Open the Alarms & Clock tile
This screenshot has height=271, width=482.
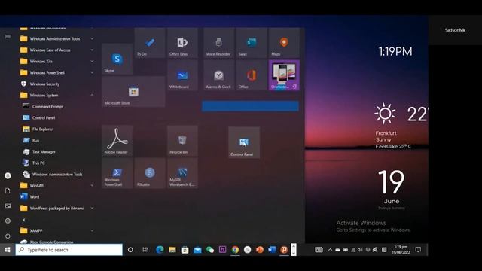point(218,75)
